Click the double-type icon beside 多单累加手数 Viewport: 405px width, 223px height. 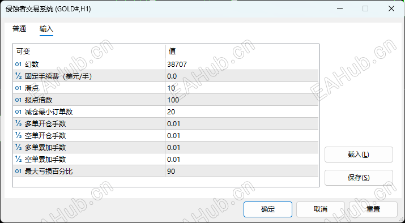point(18,147)
